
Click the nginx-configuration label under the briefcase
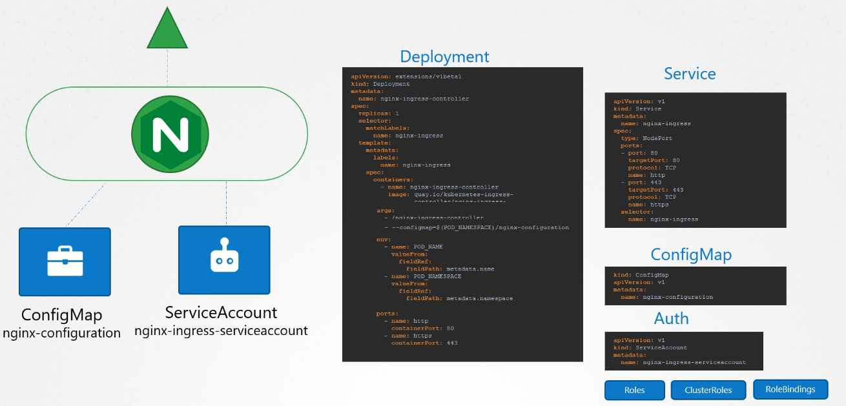point(62,333)
